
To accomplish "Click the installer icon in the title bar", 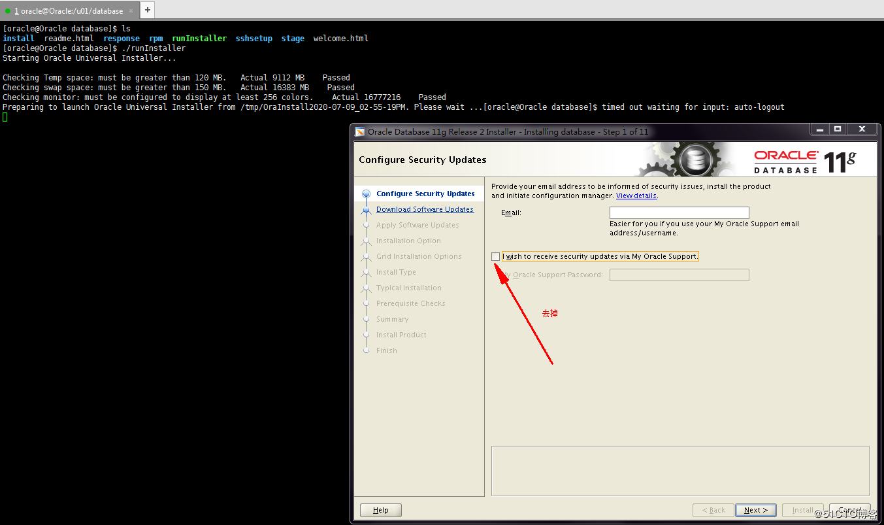I will pyautogui.click(x=360, y=132).
